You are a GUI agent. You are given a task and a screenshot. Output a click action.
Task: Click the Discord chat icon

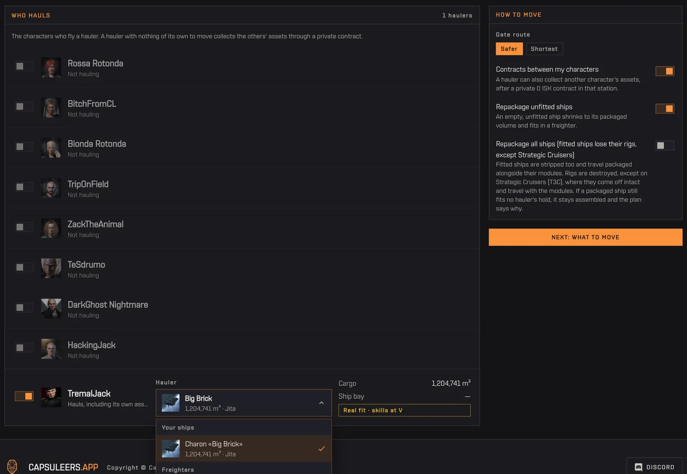pos(638,467)
